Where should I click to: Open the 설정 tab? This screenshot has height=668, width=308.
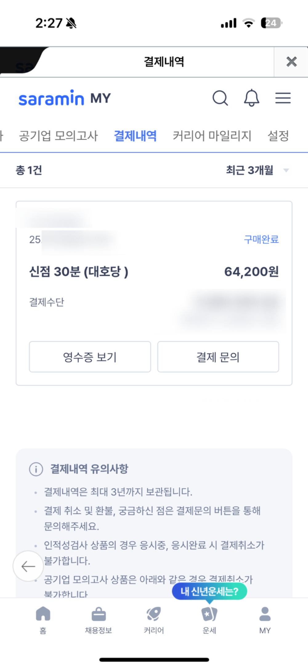click(278, 136)
